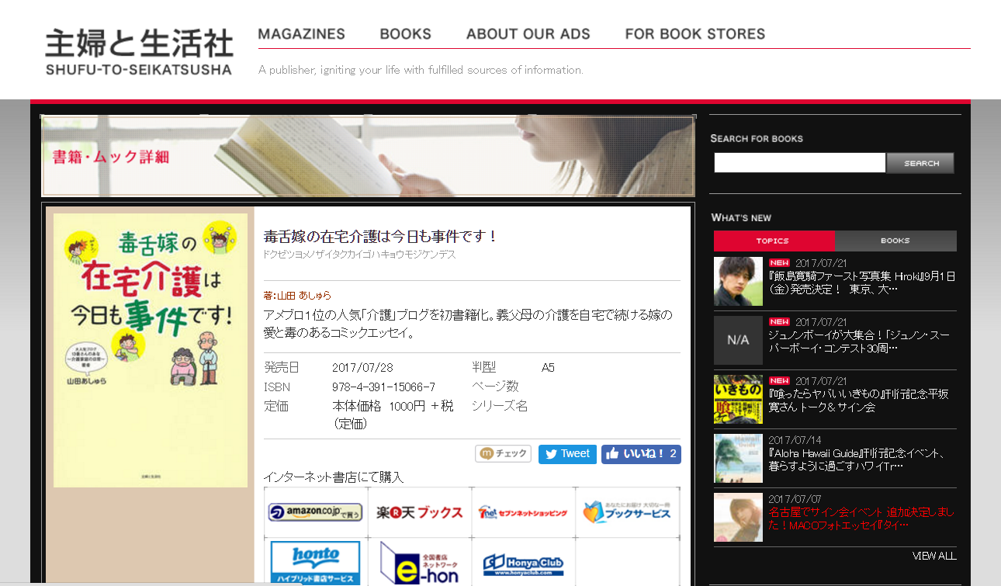This screenshot has width=1001, height=586.
Task: Click 飯島寛騎 news thumbnail photo
Action: 738,281
